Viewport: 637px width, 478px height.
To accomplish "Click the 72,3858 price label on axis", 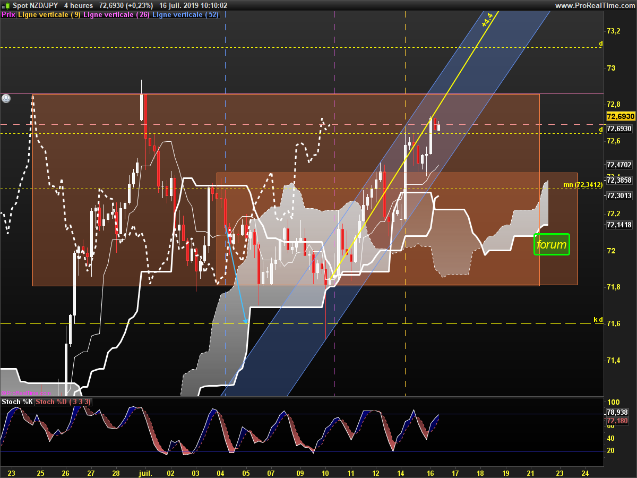I will tap(619, 181).
